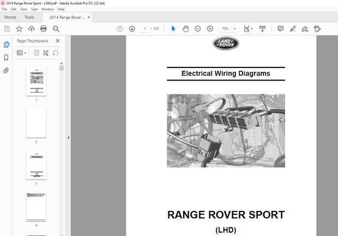Switch to the Tools tab

pos(29,17)
